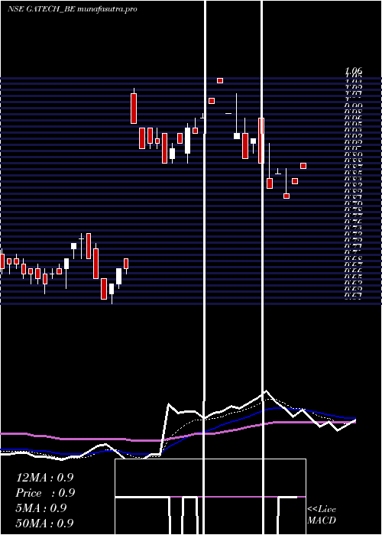Click the NSE GATECH_BE munafasutra.pro chart title
The image size is (382, 535).
(72, 9)
